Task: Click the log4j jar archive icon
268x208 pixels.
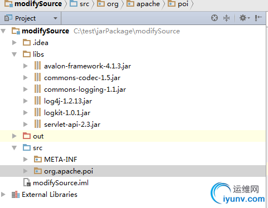Action: pos(37,101)
